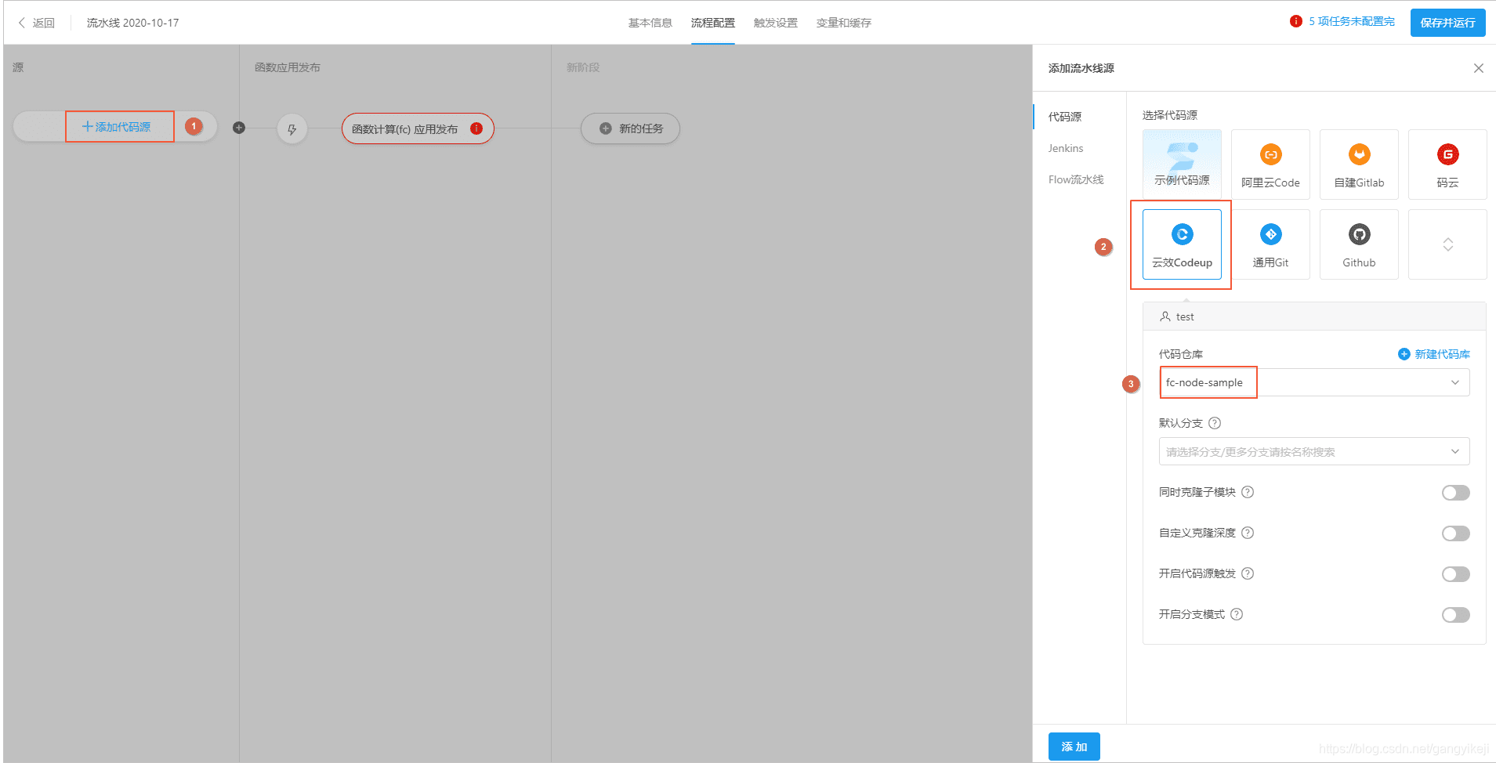1496x763 pixels.
Task: Click the pipeline name 流水线 2020-10-17
Action: (132, 23)
